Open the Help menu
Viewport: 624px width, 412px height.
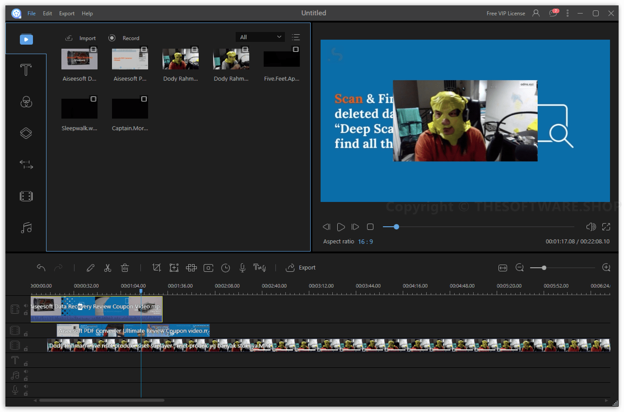(x=87, y=14)
